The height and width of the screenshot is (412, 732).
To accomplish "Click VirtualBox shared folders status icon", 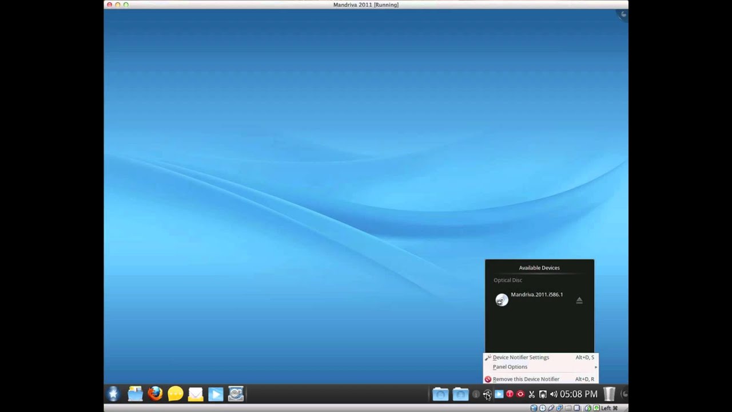I will pyautogui.click(x=568, y=408).
